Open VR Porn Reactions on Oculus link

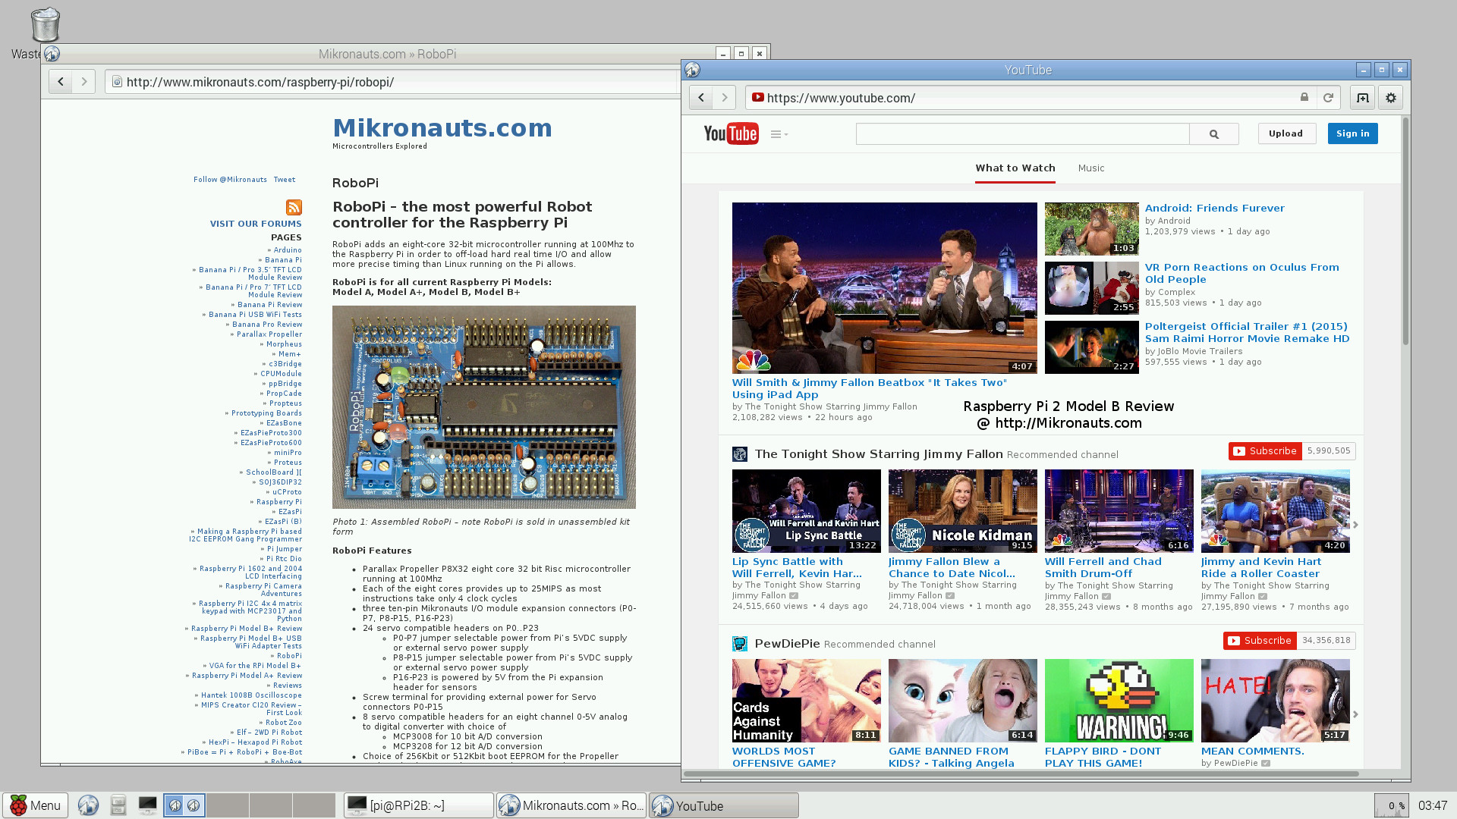[x=1242, y=273]
